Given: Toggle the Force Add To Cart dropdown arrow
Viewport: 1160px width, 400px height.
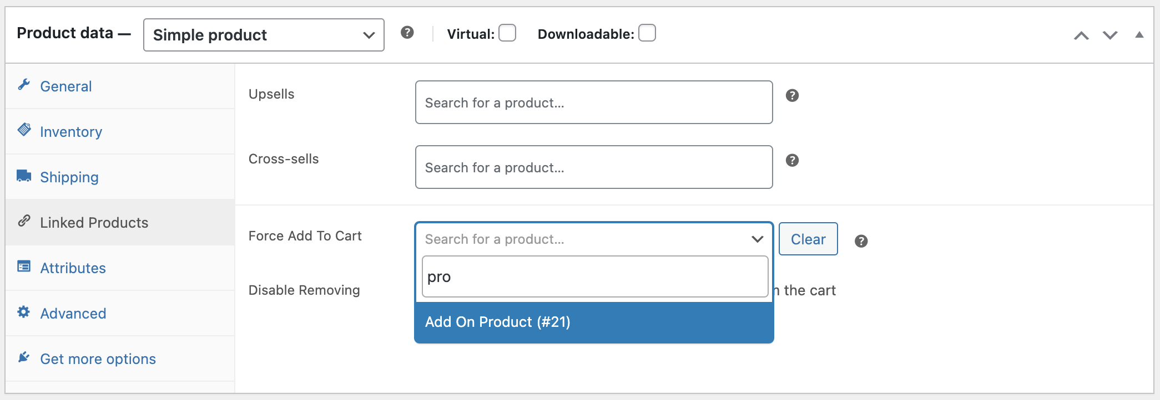Looking at the screenshot, I should pos(758,239).
